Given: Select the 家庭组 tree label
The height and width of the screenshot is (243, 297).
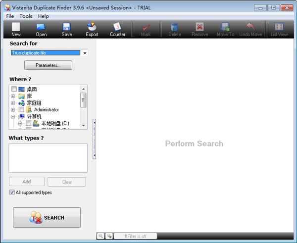Looking at the screenshot, I should [34, 103].
